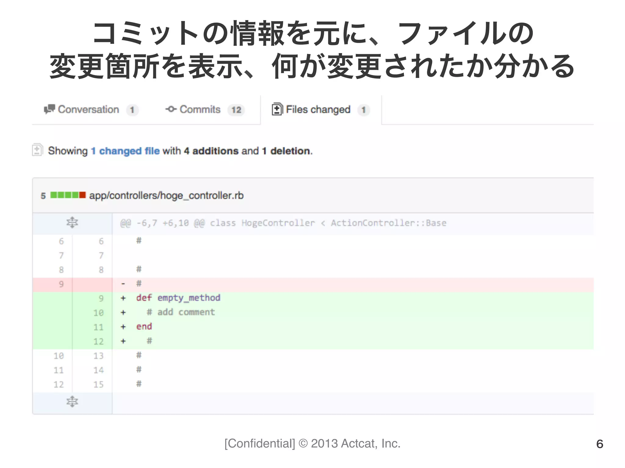Image resolution: width=625 pixels, height=468 pixels.
Task: Select new line number 14
Action: (x=98, y=370)
